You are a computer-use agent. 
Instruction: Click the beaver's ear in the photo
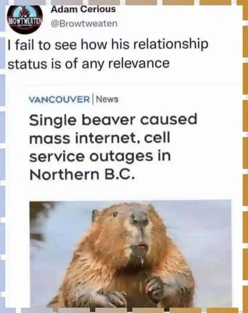(95, 216)
